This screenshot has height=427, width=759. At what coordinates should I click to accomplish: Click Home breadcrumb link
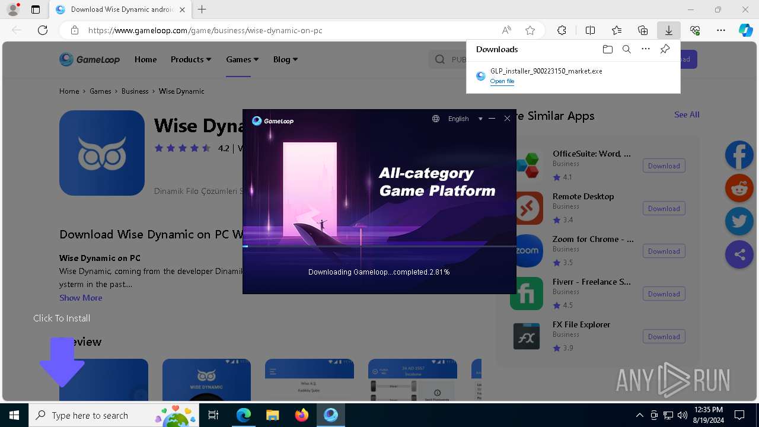(x=69, y=91)
